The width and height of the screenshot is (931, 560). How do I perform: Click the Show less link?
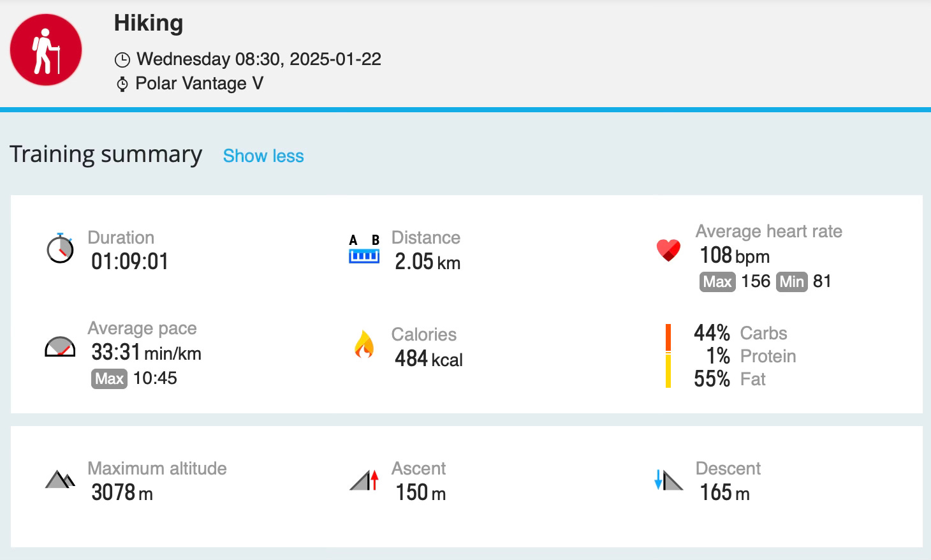(x=263, y=156)
